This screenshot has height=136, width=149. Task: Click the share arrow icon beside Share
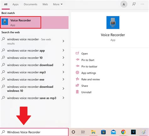tap(77, 85)
